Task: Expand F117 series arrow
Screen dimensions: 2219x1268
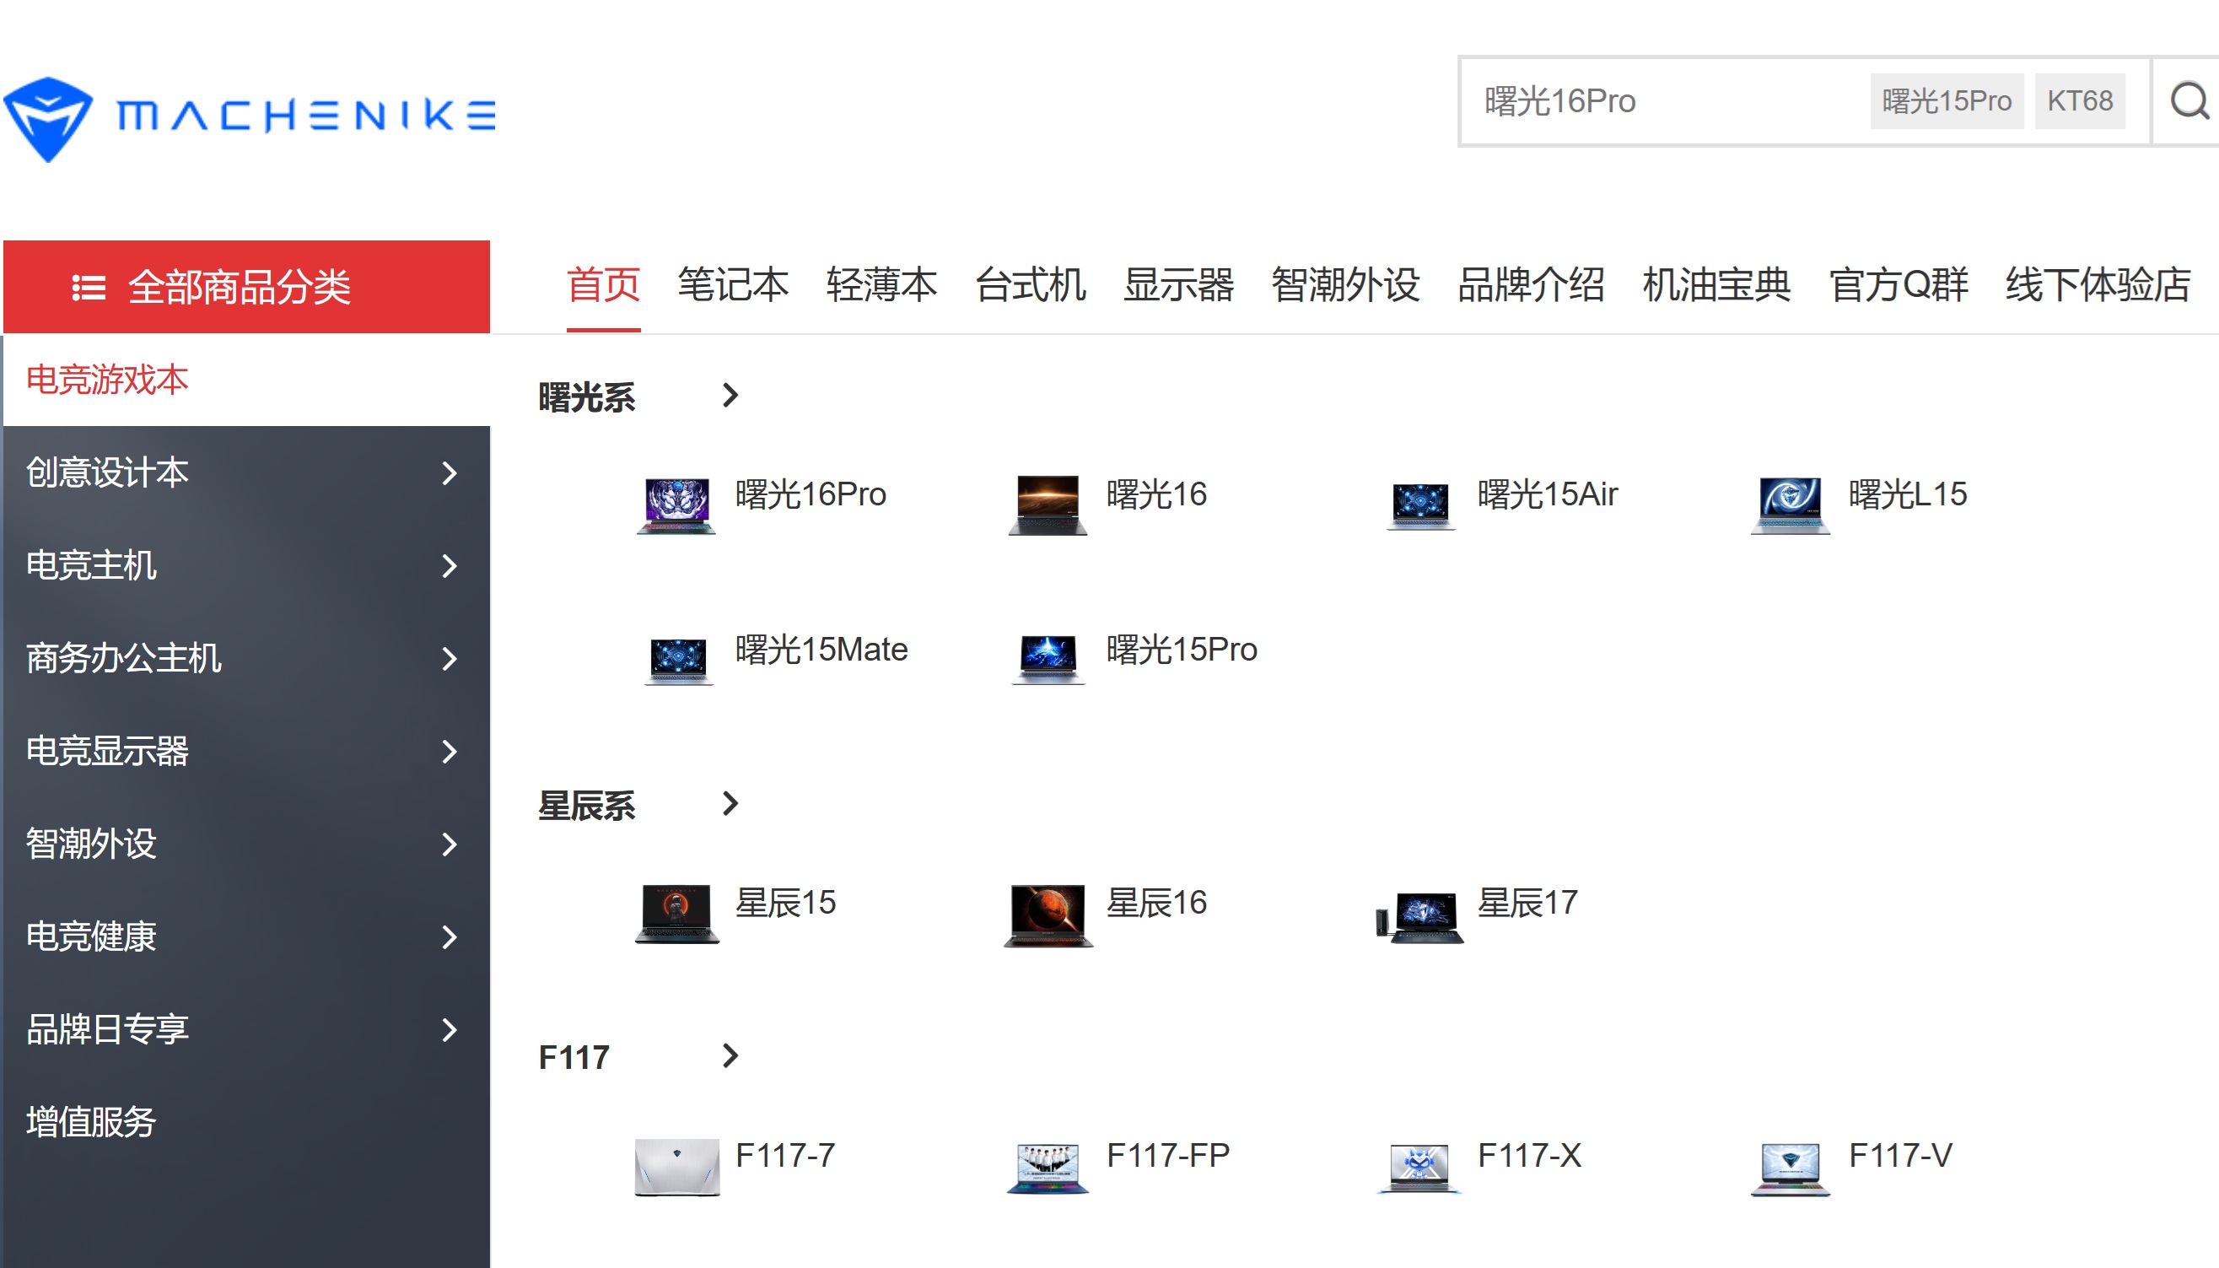Action: (x=730, y=1056)
